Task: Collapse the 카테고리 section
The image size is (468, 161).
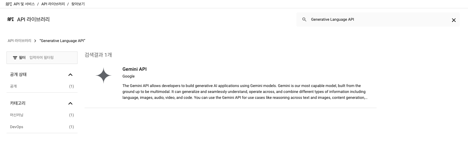Action: [x=70, y=103]
